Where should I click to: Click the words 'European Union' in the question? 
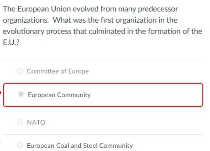(x=44, y=9)
